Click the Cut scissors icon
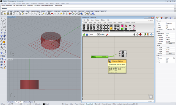 tap(17, 13)
